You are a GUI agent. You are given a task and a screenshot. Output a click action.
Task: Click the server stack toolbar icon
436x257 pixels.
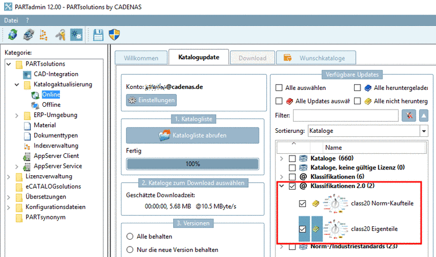tap(28, 35)
